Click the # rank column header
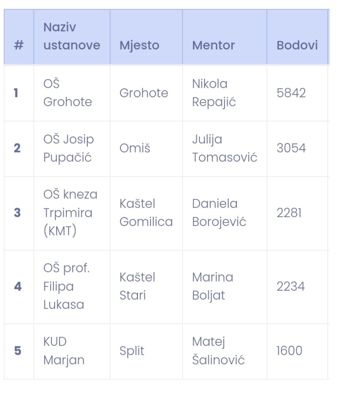This screenshot has height=401, width=339. pyautogui.click(x=19, y=36)
